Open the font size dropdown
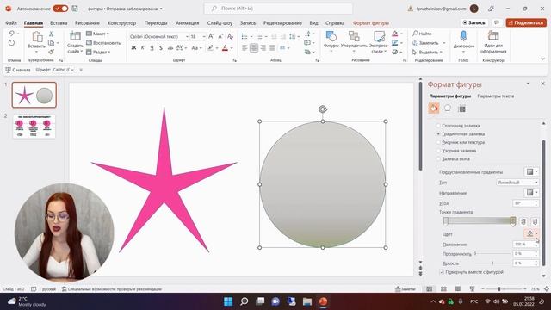Image resolution: width=551 pixels, height=310 pixels. point(204,36)
